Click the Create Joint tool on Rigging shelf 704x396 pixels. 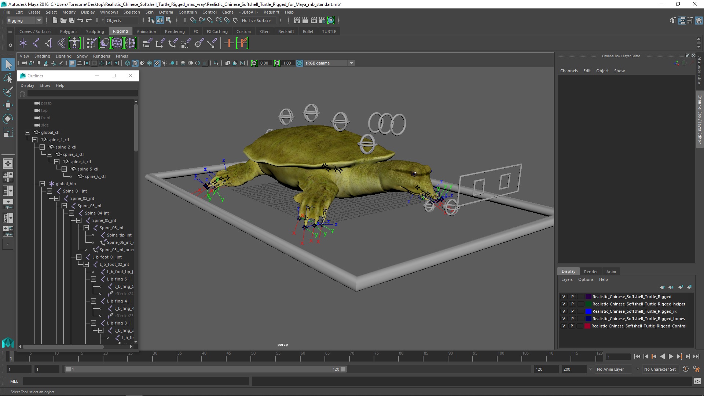(36, 43)
